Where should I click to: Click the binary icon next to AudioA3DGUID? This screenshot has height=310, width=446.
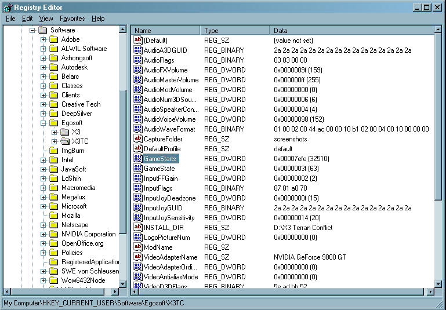138,50
